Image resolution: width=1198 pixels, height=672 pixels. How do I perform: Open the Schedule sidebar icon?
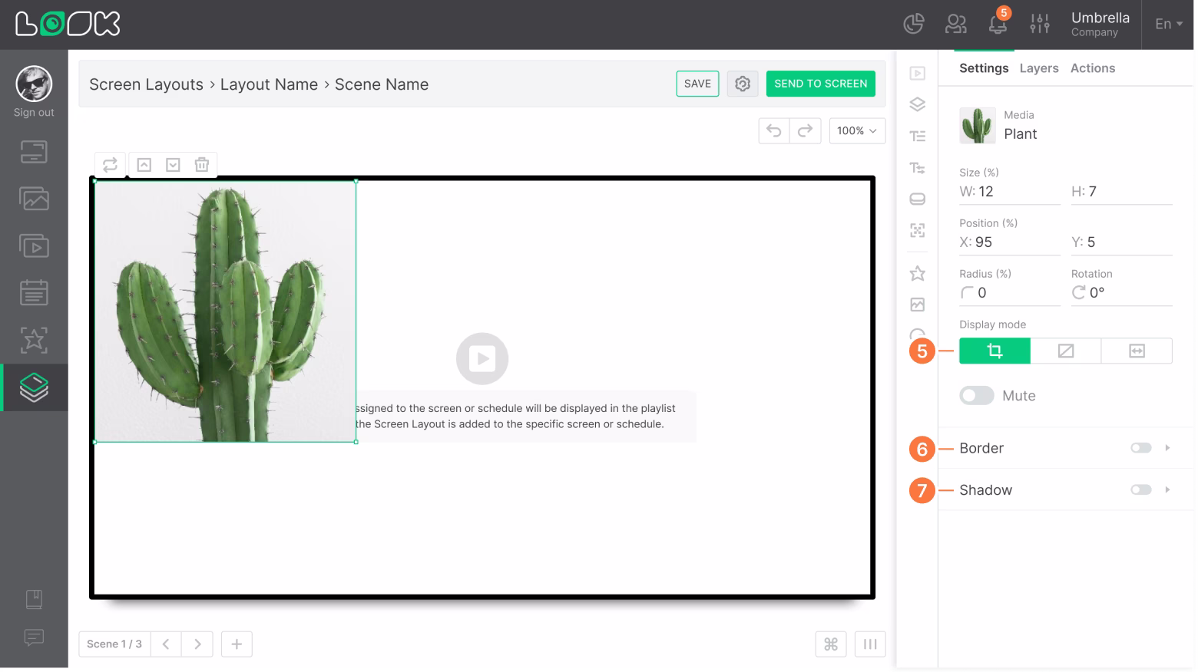(x=34, y=292)
